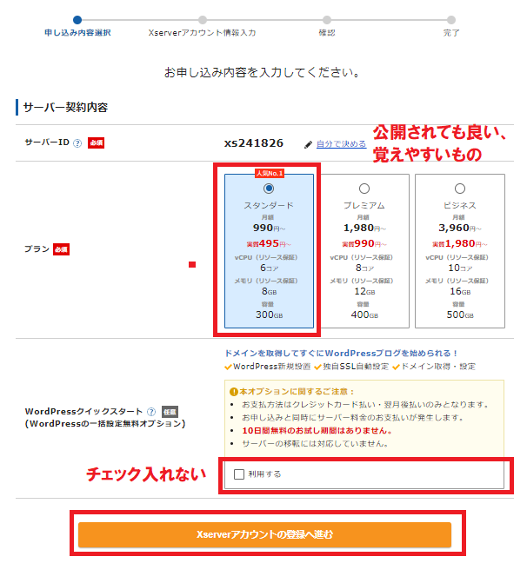Viewport: 527px width, 563px height.
Task: Click the 人気No.1 badge on スタンダード
Action: tap(270, 174)
